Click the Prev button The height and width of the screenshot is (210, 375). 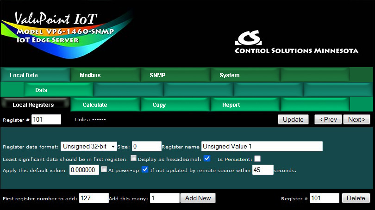coord(328,119)
